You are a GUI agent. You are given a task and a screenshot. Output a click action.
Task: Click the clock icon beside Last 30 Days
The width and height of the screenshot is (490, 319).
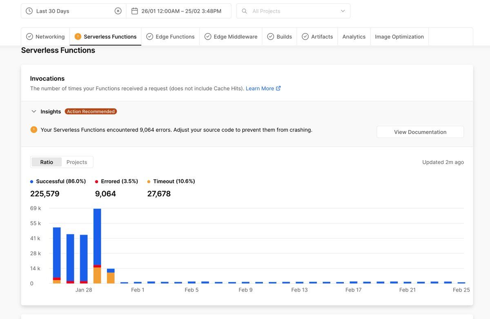click(29, 11)
